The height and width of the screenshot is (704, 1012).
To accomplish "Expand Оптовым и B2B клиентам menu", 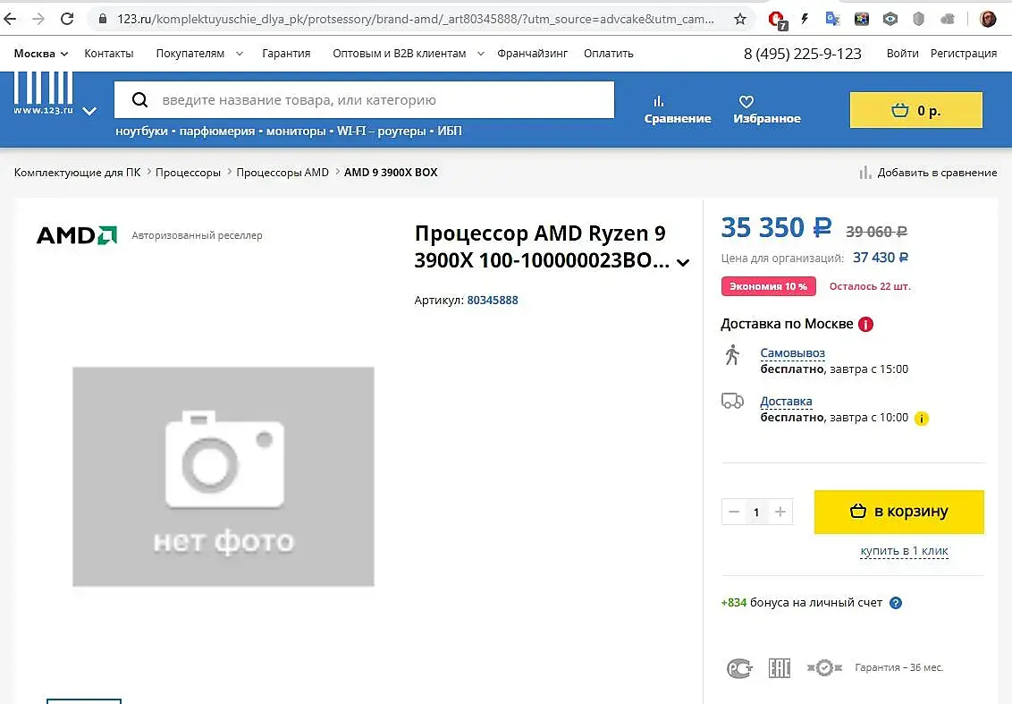I will tap(409, 54).
